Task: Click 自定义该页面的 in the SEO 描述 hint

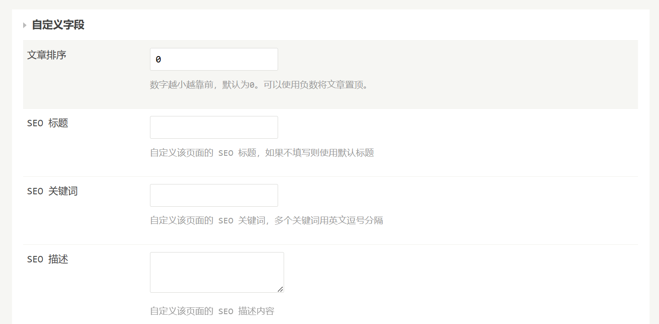Action: pyautogui.click(x=182, y=311)
